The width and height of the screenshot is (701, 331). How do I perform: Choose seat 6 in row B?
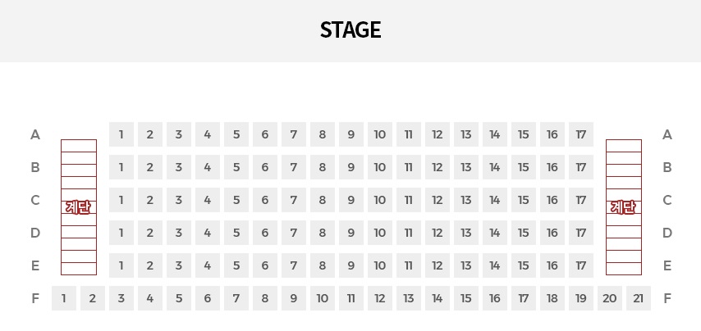tap(264, 167)
